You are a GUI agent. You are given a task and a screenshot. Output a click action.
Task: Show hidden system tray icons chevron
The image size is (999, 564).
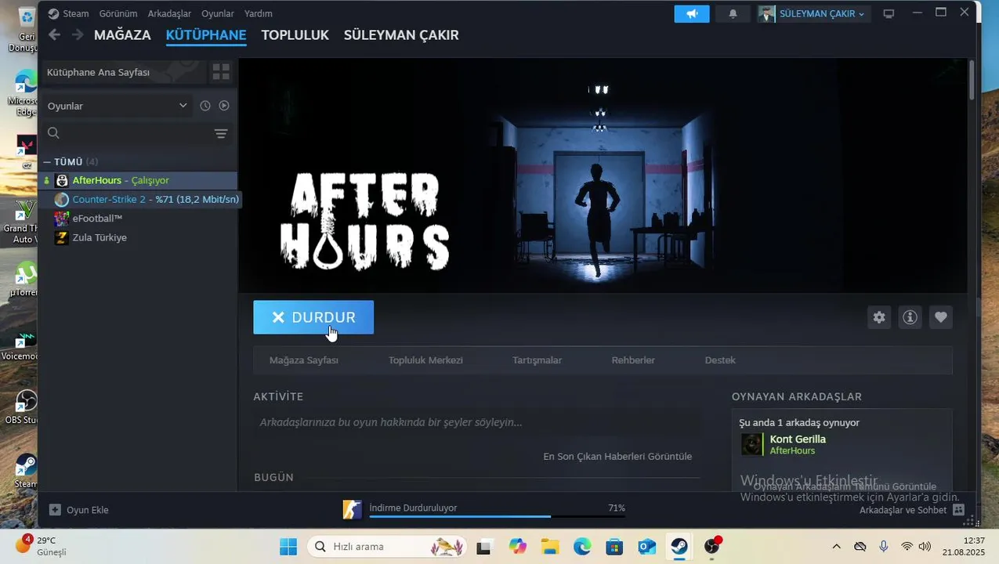[836, 546]
